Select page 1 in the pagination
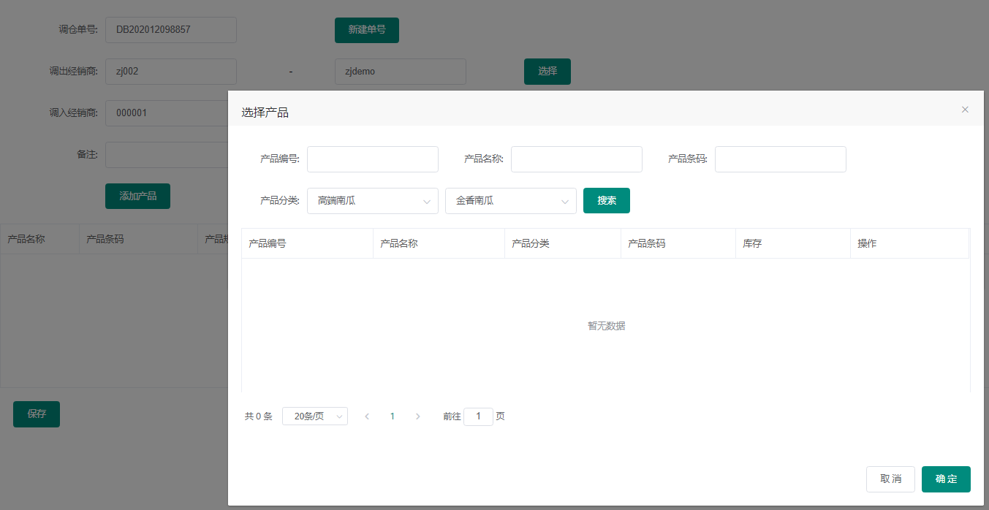Viewport: 989px width, 510px height. [393, 416]
